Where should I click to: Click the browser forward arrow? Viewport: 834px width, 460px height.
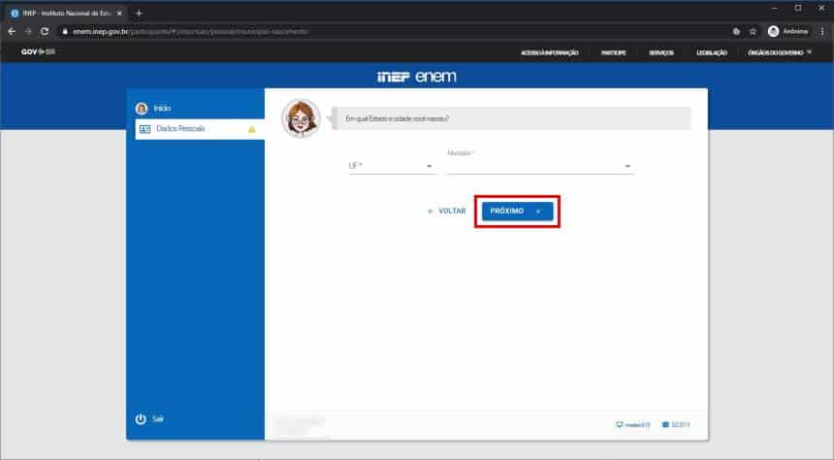(28, 31)
